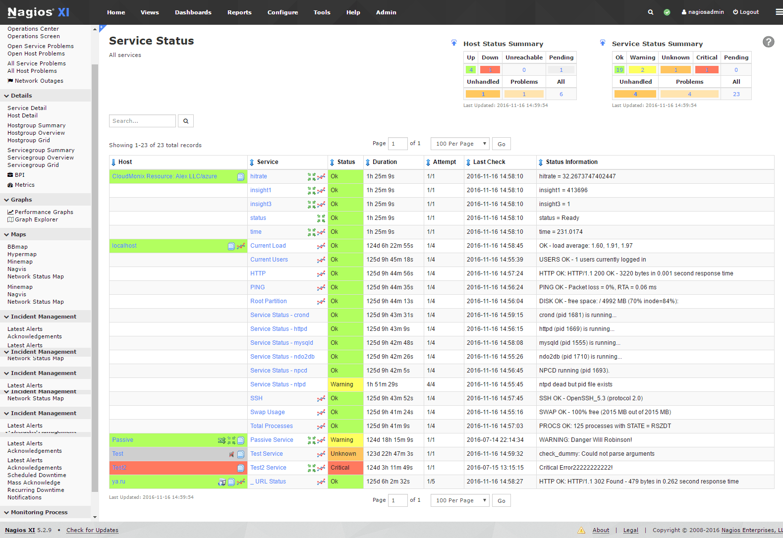Open bottom 100 Per Page dropdown

(460, 500)
